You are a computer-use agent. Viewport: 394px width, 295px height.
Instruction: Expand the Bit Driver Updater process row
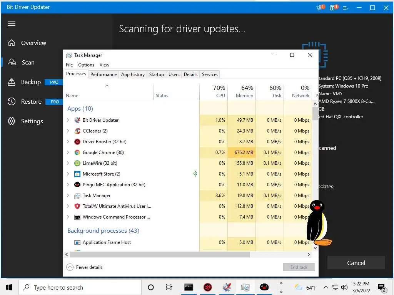click(x=68, y=120)
